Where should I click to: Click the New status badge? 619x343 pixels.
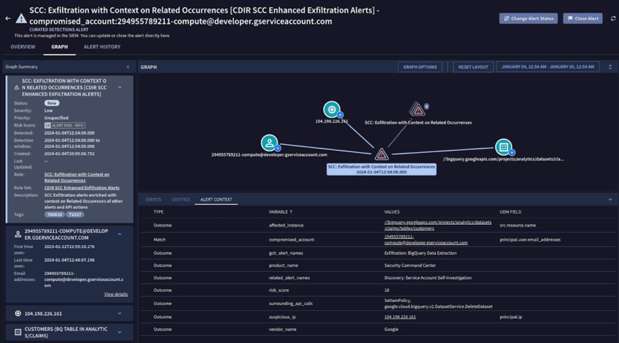[x=52, y=103]
